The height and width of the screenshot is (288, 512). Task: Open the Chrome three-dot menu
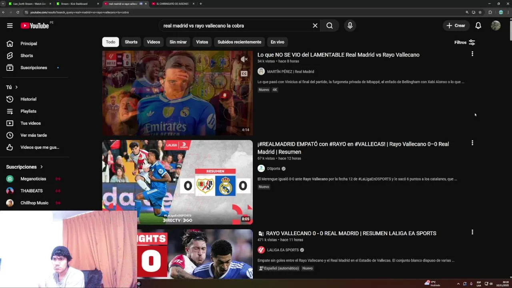click(508, 12)
